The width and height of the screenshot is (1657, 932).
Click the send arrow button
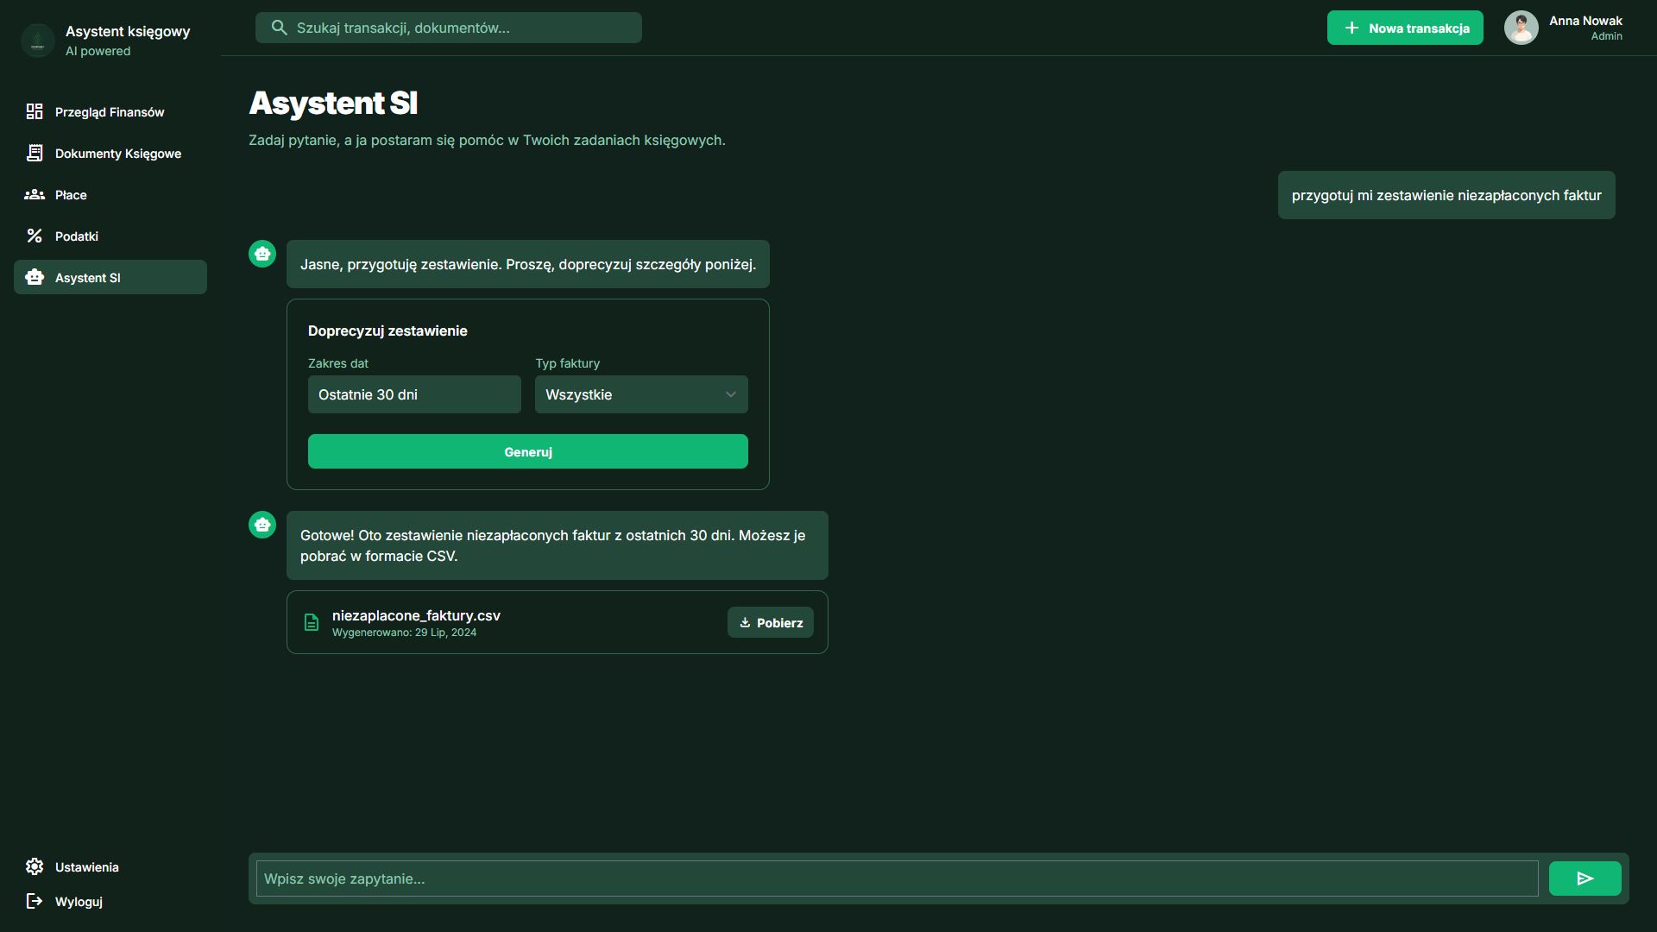point(1585,878)
